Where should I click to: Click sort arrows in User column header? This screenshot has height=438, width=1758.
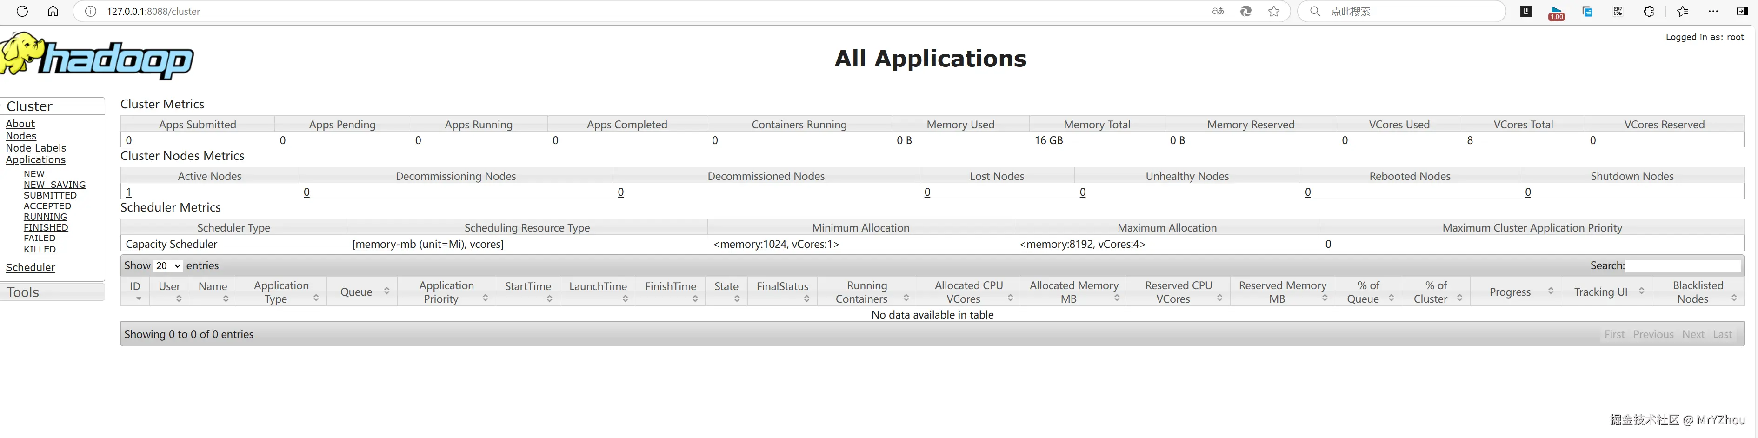pos(179,299)
